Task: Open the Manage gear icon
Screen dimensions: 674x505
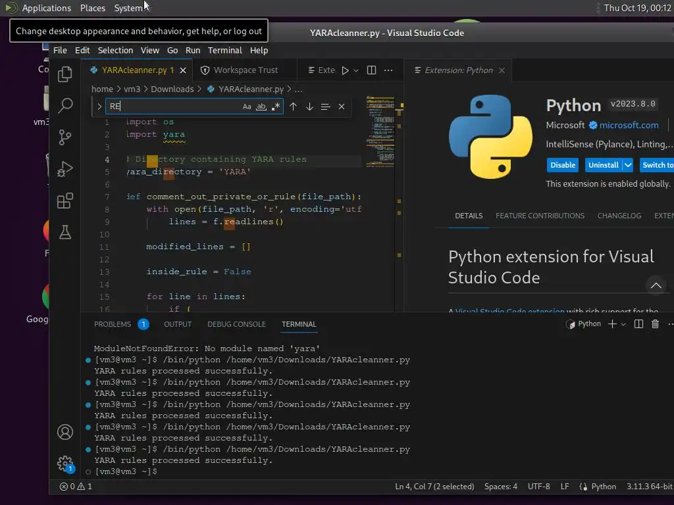Action: [x=65, y=464]
